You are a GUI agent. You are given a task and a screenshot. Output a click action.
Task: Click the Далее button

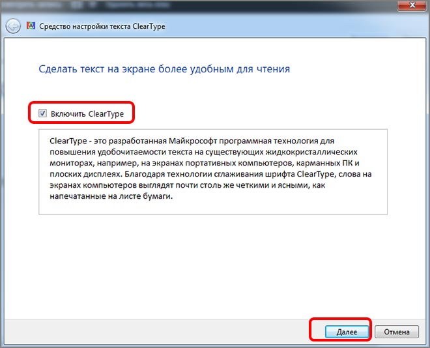pos(347,332)
